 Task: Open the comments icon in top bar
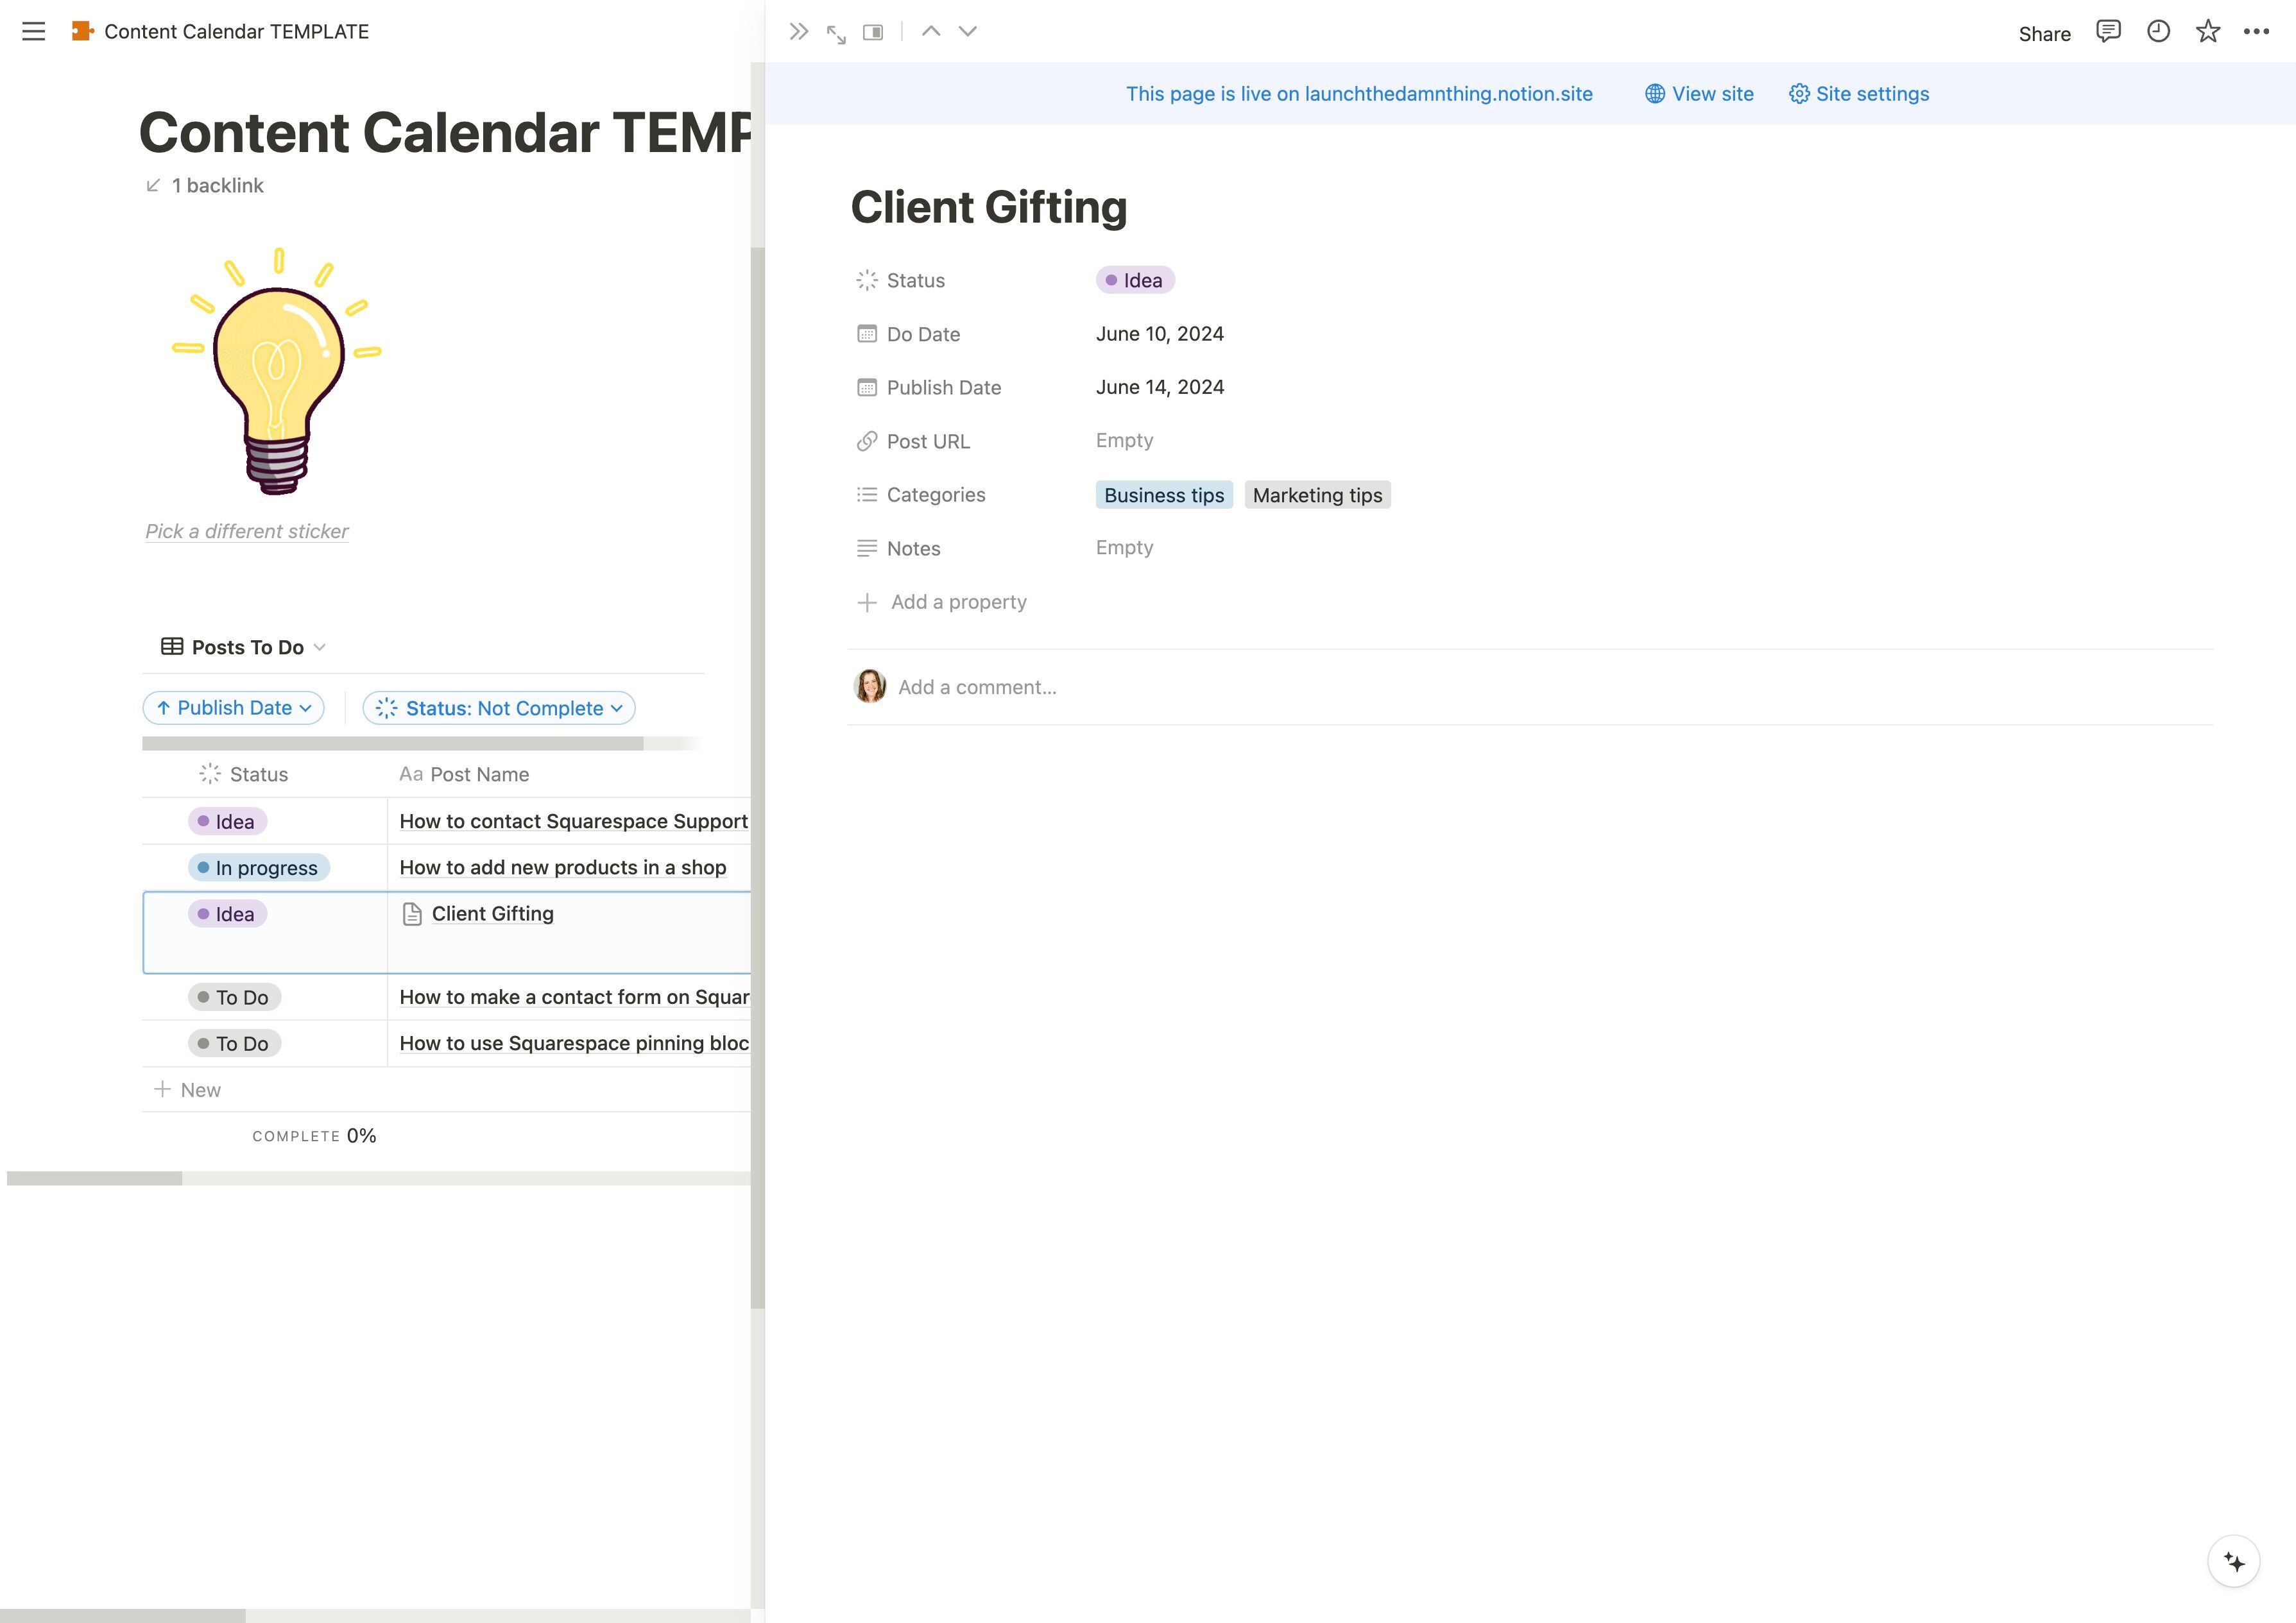click(x=2108, y=32)
